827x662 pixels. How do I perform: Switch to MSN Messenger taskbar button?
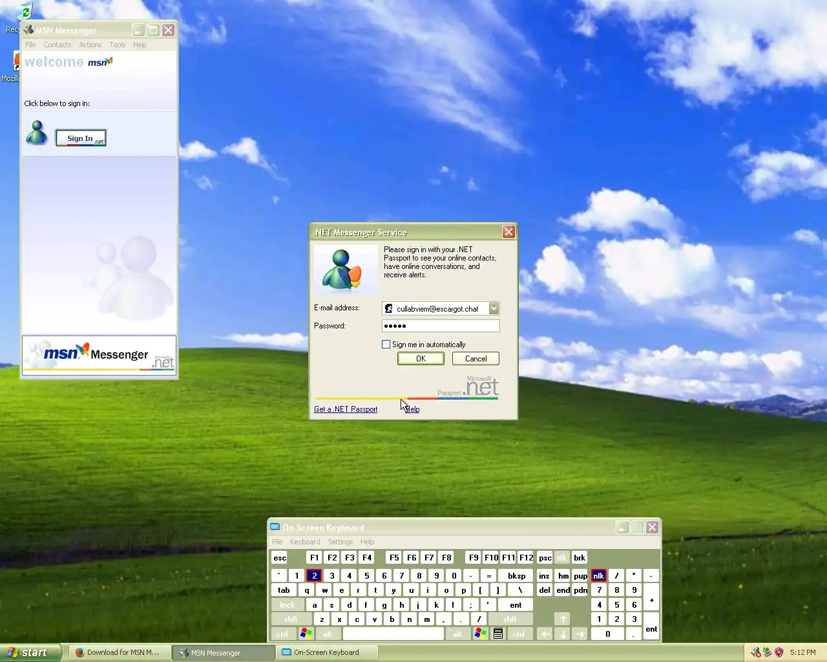point(223,652)
